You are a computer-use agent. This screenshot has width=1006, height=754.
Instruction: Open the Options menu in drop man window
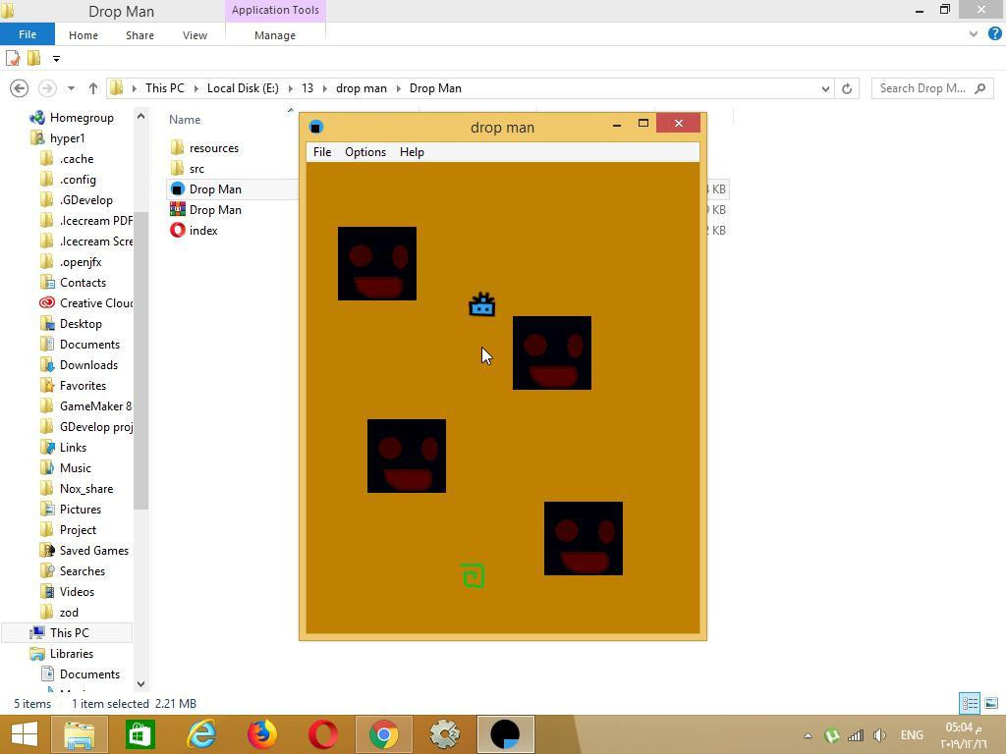pyautogui.click(x=365, y=152)
